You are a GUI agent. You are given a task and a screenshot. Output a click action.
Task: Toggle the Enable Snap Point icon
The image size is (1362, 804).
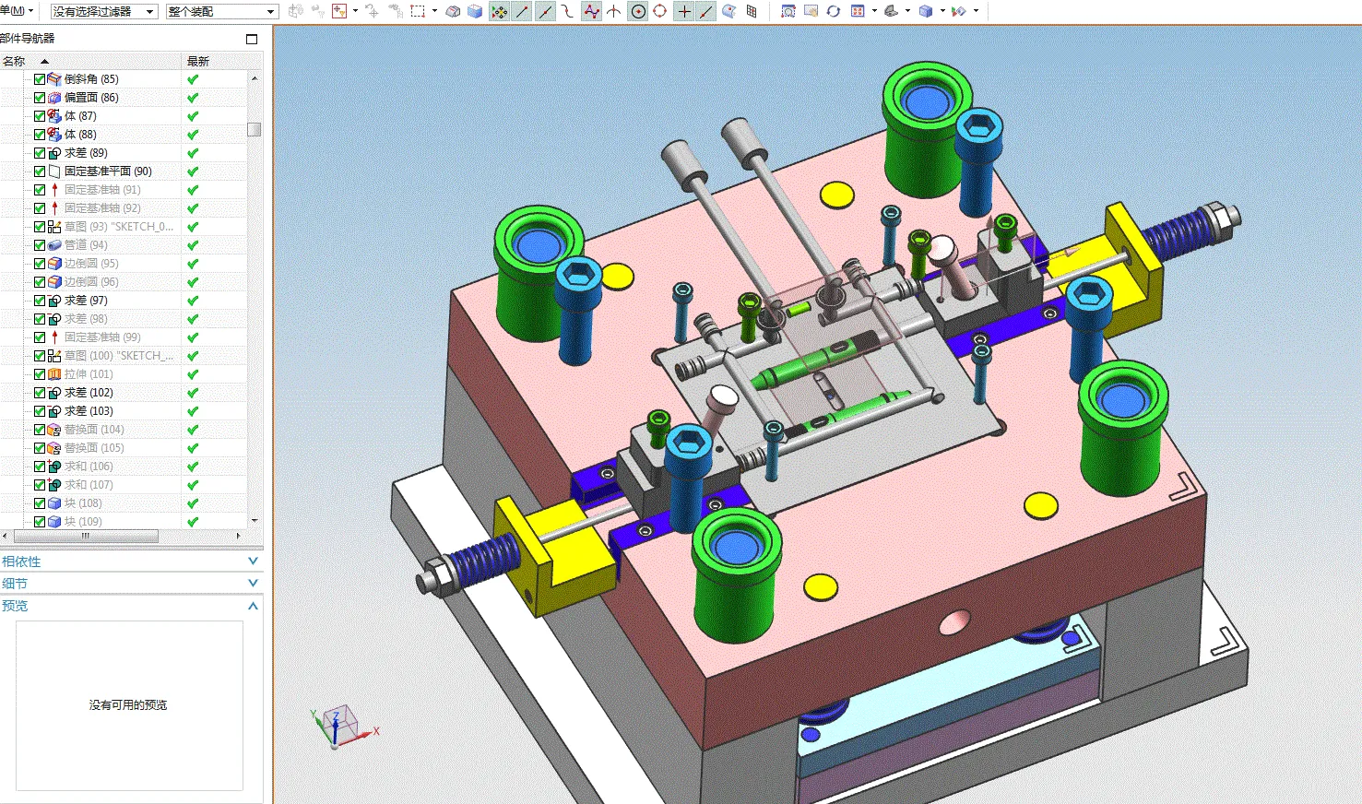[499, 11]
